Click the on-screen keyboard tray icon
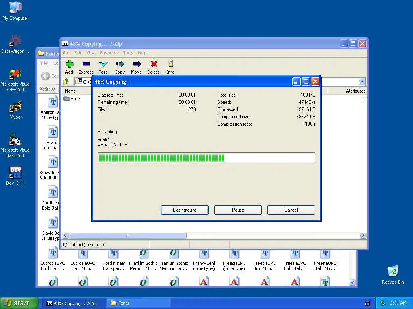 click(368, 303)
